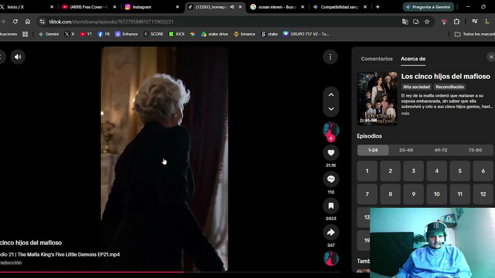Click the 'Pregunta a Gemini' button
Screen dimensions: 495x278
428,7
